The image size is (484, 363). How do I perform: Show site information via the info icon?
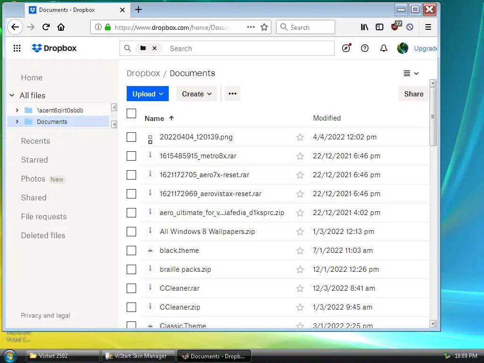(x=98, y=27)
